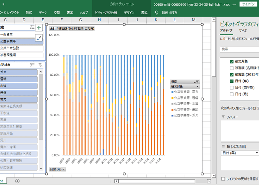The height and width of the screenshot is (185, 259).
Task: Open ピボットグラフ分析 ribbon tab
Action: [106, 13]
